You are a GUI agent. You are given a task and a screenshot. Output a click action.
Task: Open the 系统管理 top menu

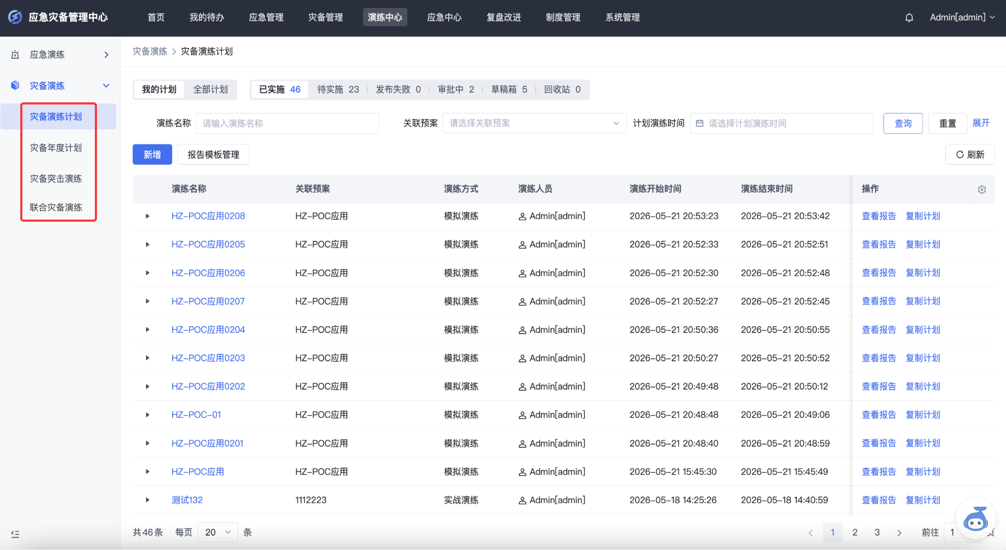pyautogui.click(x=622, y=18)
